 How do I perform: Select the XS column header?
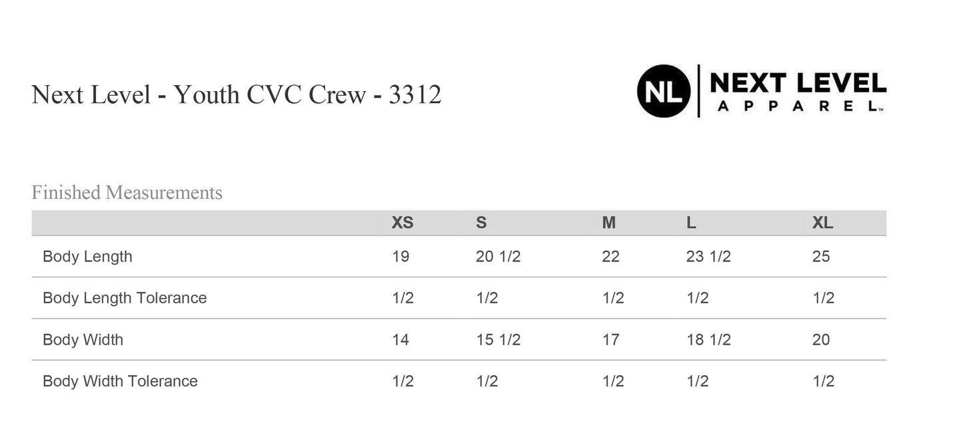pos(402,223)
